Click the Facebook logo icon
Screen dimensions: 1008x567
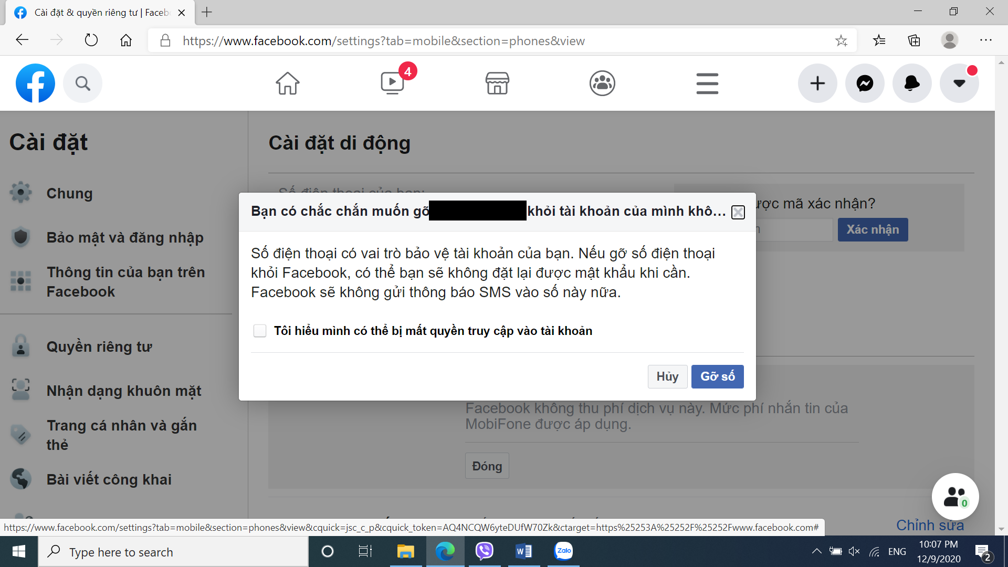pyautogui.click(x=35, y=83)
